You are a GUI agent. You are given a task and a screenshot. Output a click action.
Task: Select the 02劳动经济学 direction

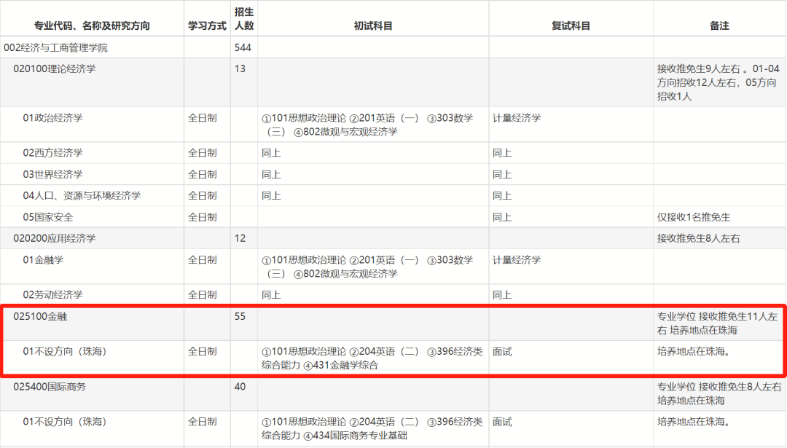(52, 295)
